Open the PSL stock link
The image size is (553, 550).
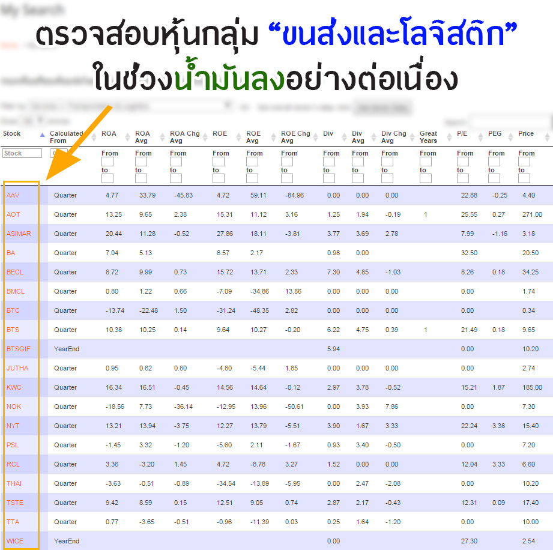click(x=13, y=445)
